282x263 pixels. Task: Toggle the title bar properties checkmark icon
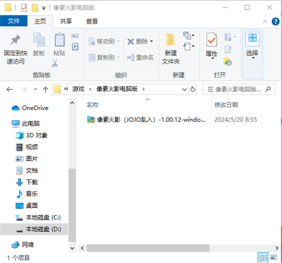24,8
